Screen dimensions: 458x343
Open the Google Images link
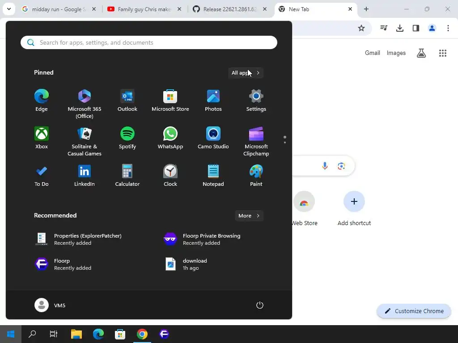pyautogui.click(x=396, y=53)
